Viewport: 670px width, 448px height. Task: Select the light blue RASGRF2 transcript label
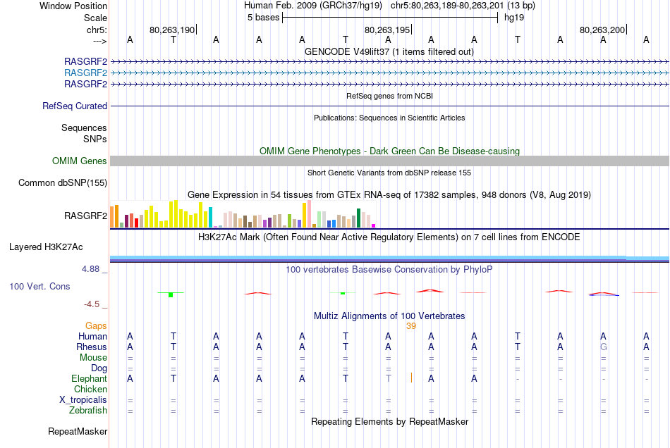tap(85, 73)
